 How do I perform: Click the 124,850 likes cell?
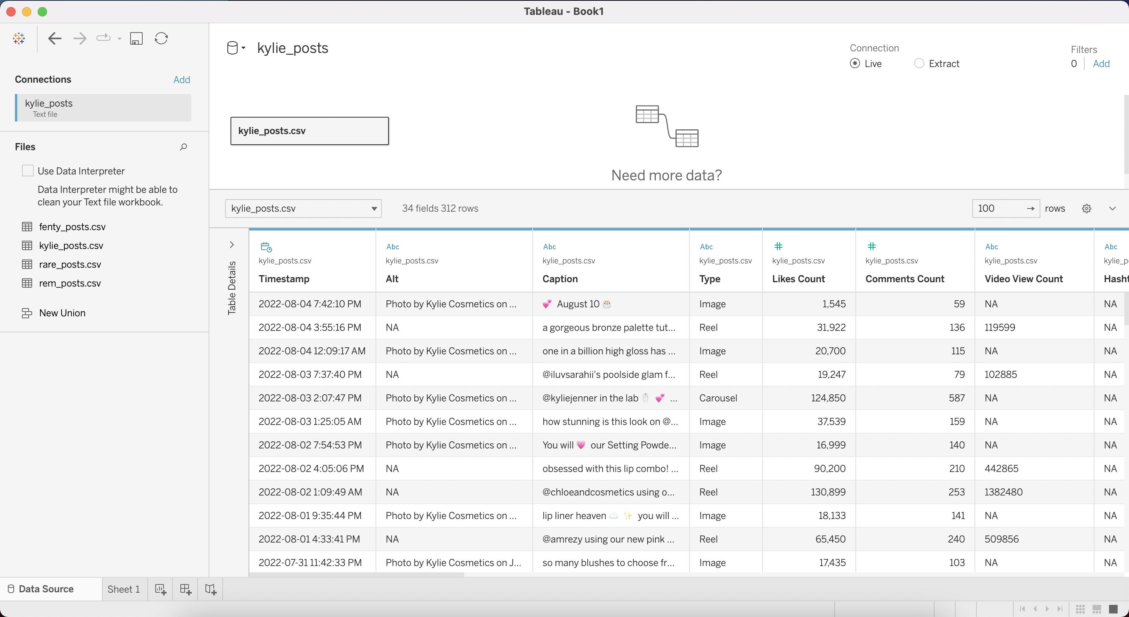(x=809, y=398)
